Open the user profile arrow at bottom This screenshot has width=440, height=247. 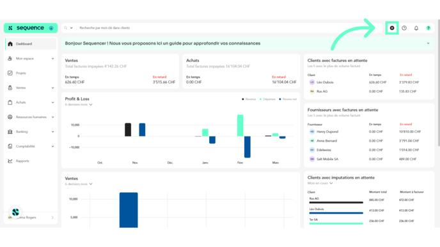tap(52, 218)
